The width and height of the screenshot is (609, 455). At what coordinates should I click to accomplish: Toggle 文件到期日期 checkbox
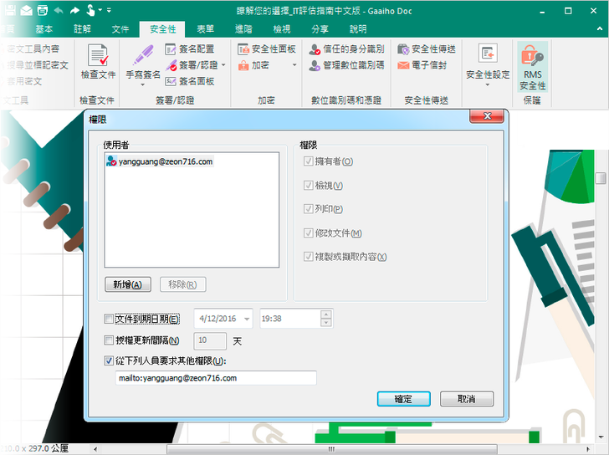click(109, 319)
